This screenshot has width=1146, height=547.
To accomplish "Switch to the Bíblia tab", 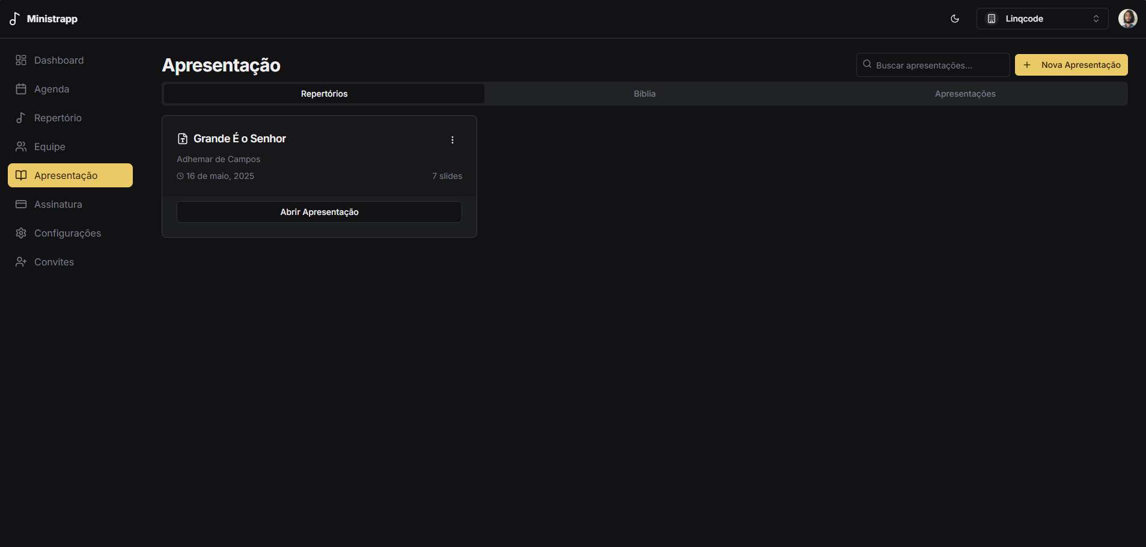I will point(644,94).
